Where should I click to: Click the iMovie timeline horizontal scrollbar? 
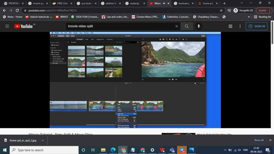click(x=145, y=125)
